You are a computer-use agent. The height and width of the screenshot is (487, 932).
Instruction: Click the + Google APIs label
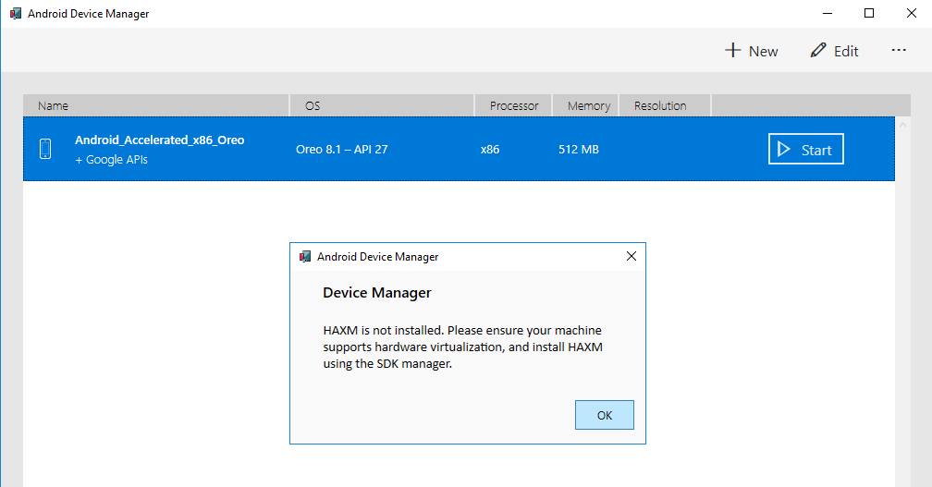(111, 160)
